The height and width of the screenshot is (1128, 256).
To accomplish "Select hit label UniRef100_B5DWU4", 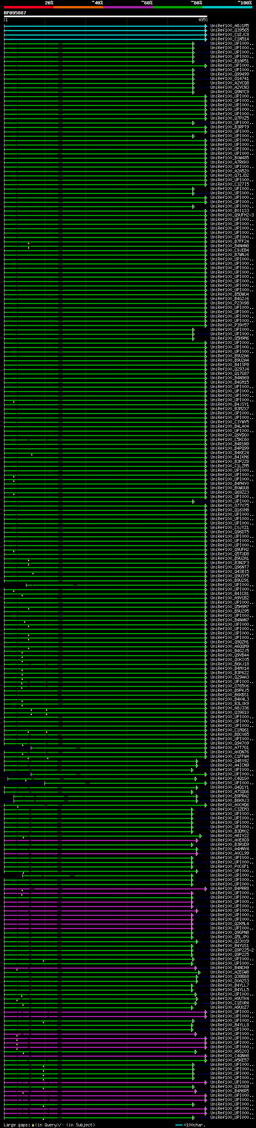I will pyautogui.click(x=230, y=294).
